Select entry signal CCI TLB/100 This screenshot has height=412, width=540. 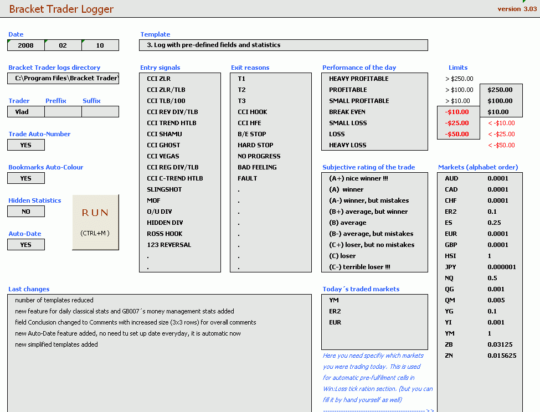click(x=180, y=101)
